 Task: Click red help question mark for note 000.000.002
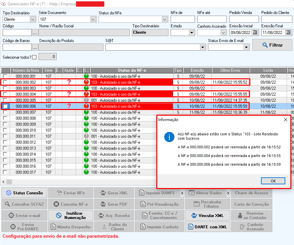click(69, 82)
